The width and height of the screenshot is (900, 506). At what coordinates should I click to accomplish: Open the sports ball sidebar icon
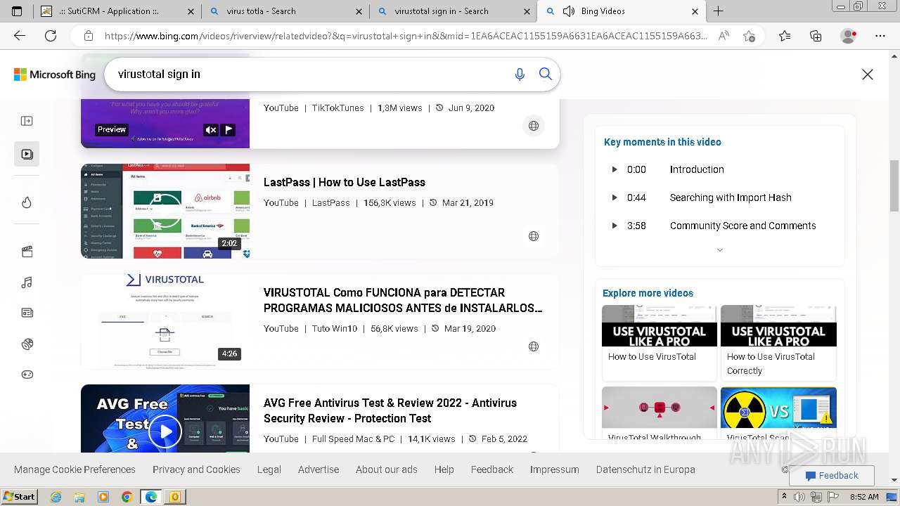pos(27,344)
